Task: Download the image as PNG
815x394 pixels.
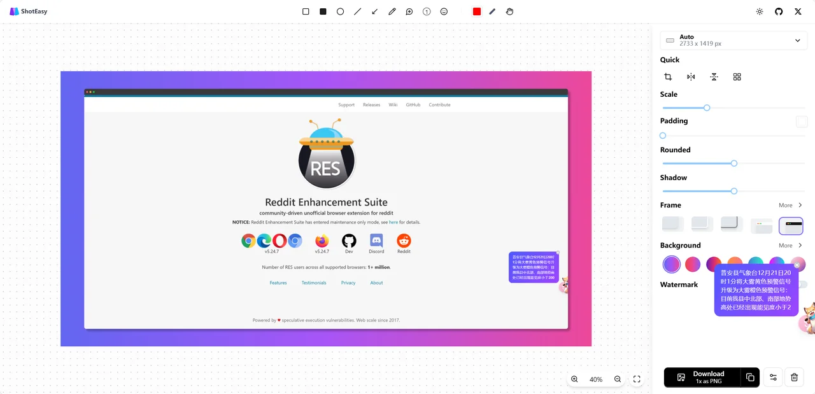Action: coord(702,377)
